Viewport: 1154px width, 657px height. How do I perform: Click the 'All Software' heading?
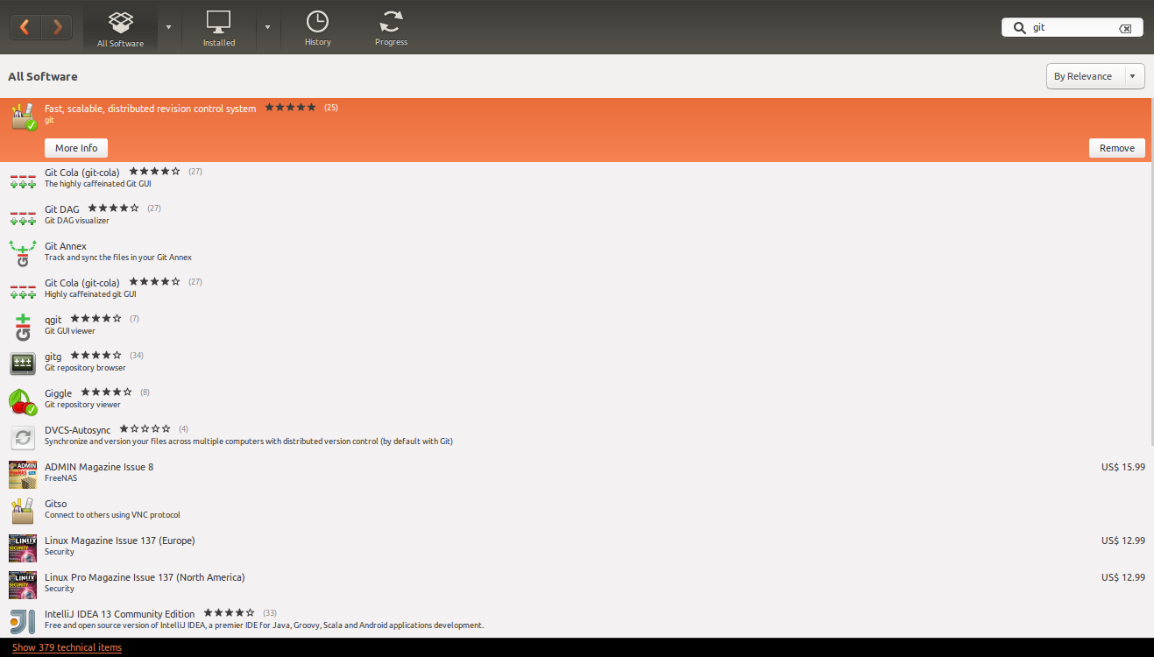point(43,76)
